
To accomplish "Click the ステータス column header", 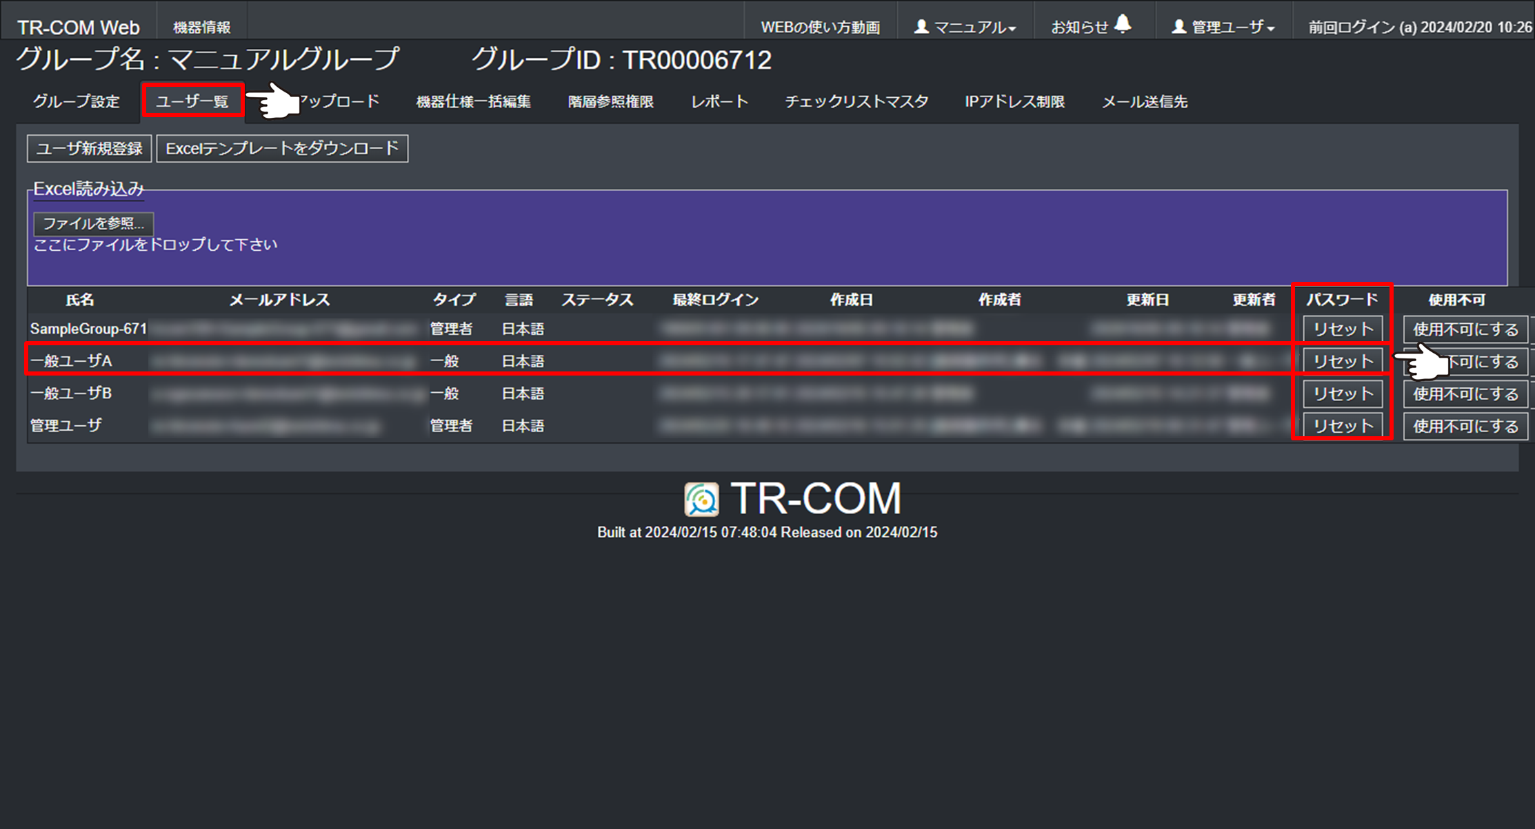I will pyautogui.click(x=597, y=300).
